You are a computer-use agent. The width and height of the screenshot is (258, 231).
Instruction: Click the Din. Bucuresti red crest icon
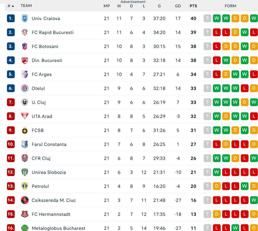point(25,60)
